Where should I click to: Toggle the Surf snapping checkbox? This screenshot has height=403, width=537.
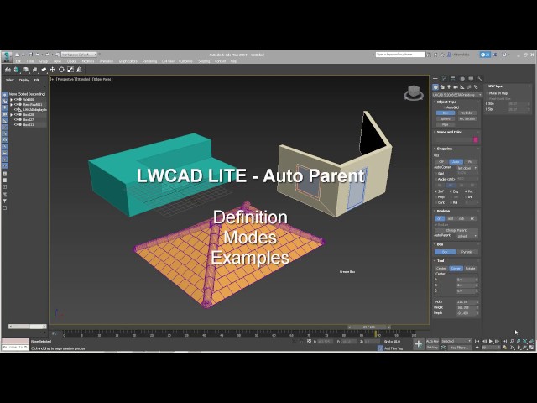coord(436,191)
